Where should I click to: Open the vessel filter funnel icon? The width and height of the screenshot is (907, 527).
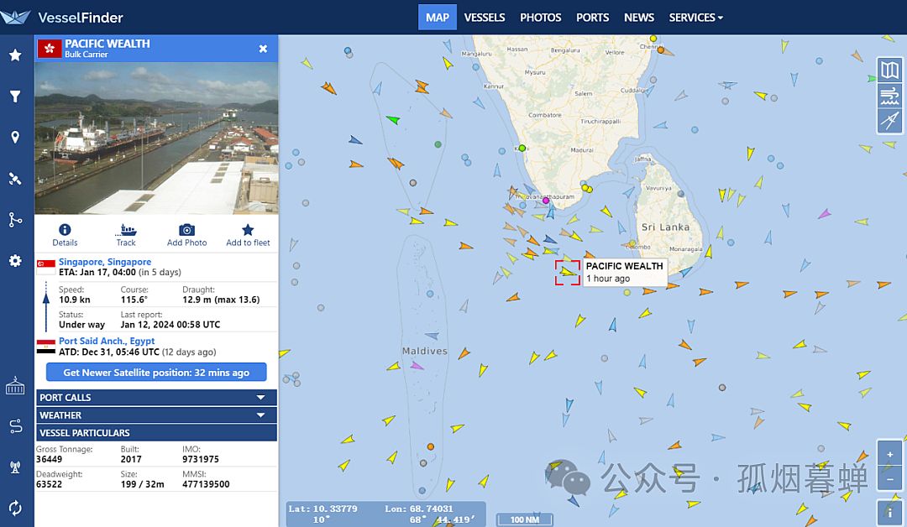[15, 97]
